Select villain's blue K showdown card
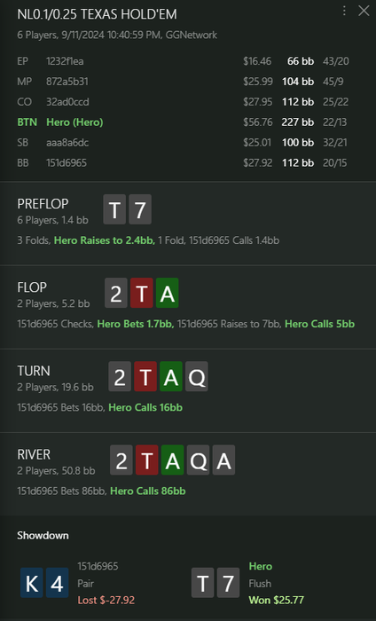Screen dimensions: 376x621 [32, 583]
